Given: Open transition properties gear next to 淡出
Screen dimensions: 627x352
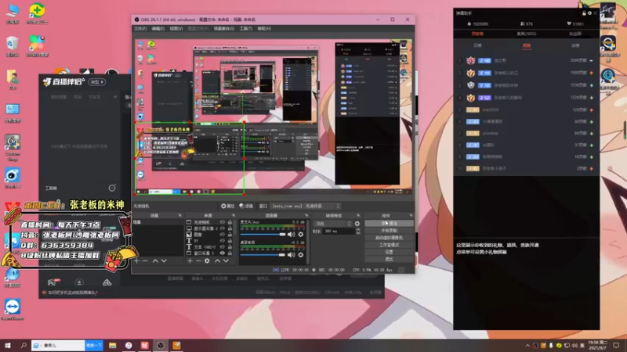Looking at the screenshot, I should click(357, 224).
